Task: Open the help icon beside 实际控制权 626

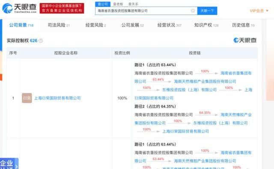Action: pos(41,41)
